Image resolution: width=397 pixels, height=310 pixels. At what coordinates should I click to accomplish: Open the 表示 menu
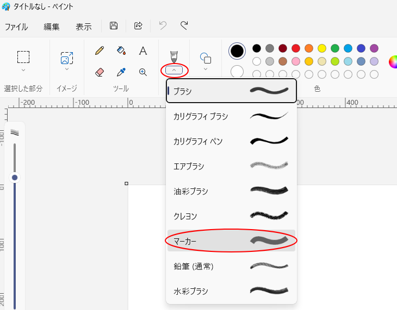pyautogui.click(x=84, y=27)
